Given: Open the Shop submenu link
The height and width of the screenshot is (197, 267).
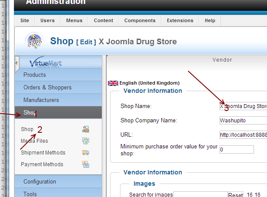Looking at the screenshot, I should pos(27,129).
